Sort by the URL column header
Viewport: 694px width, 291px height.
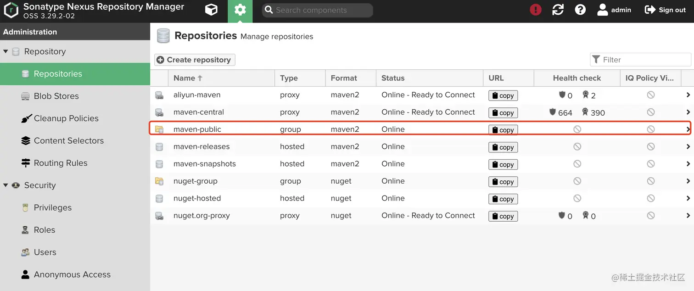tap(508, 78)
